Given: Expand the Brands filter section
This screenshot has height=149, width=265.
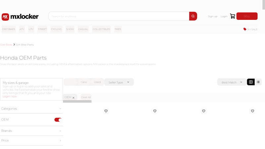Looking at the screenshot, I should [31, 131].
